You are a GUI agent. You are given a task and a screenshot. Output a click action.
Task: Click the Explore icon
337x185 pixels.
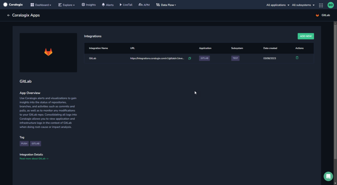pyautogui.click(x=60, y=5)
